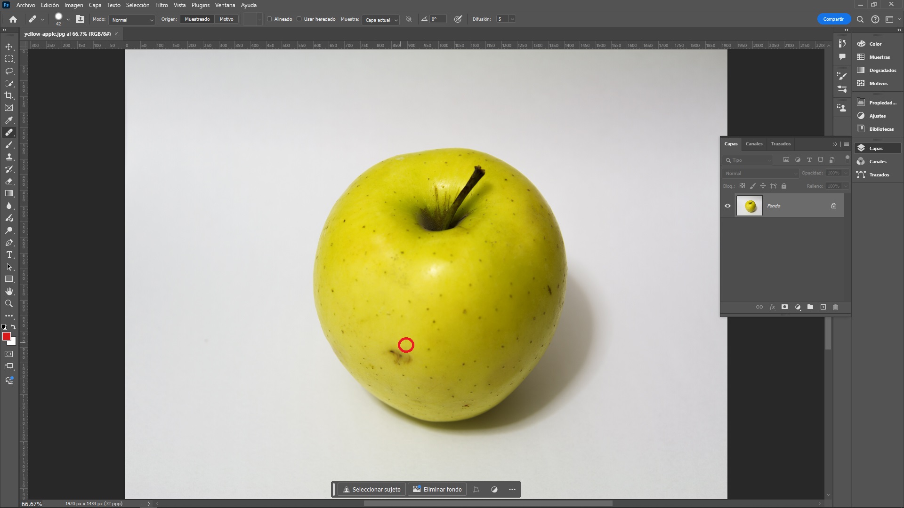This screenshot has width=904, height=508.
Task: Select the Rectangular Marquee tool
Action: tap(9, 59)
